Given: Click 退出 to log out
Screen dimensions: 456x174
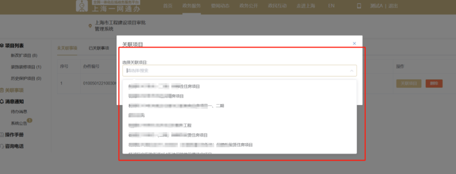Looking at the screenshot, I should (x=393, y=6).
